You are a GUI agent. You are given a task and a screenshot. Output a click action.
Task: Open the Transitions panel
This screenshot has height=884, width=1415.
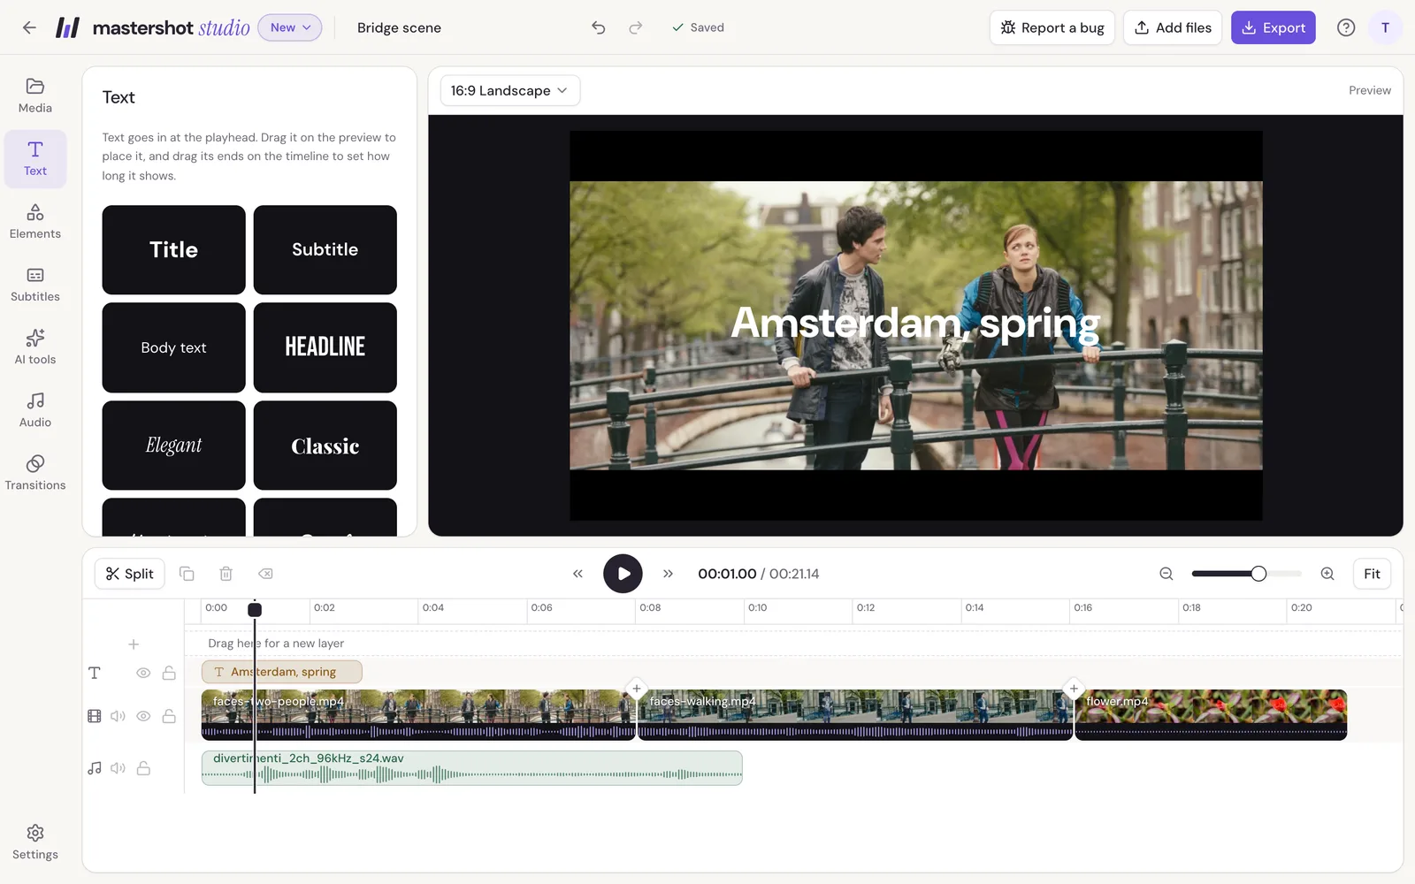point(35,472)
